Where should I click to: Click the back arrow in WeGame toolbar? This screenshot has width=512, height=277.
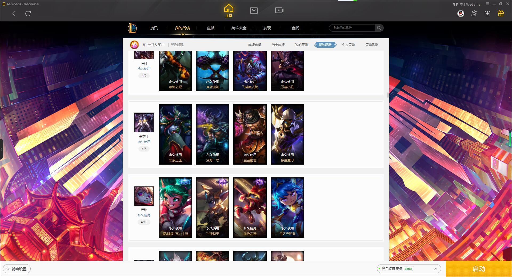click(14, 14)
